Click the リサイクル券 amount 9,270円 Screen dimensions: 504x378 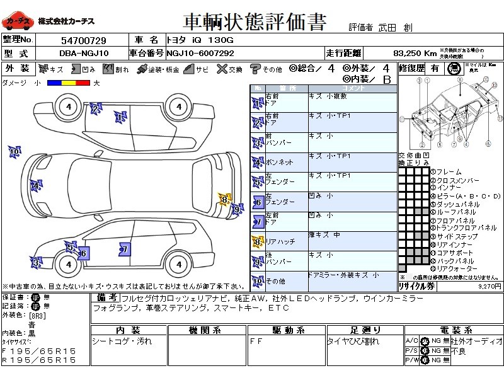(490, 287)
